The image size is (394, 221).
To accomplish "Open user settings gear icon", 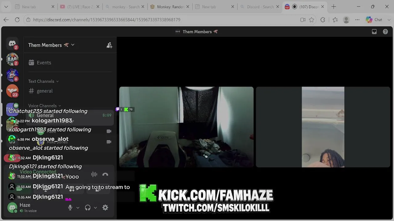I will point(105,207).
